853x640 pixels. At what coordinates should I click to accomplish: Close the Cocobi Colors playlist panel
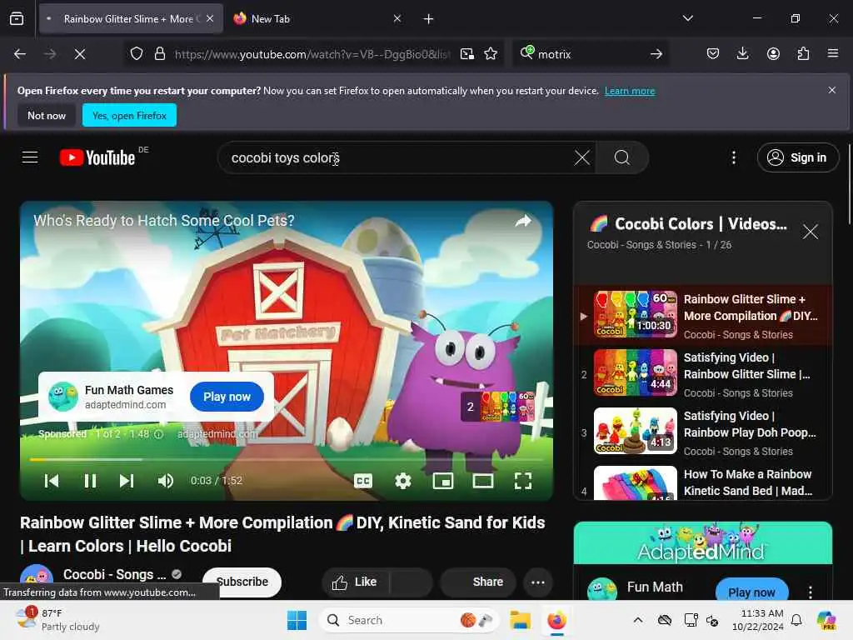point(810,232)
